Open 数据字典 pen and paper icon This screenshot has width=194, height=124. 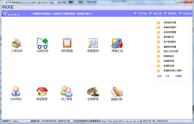117,92
